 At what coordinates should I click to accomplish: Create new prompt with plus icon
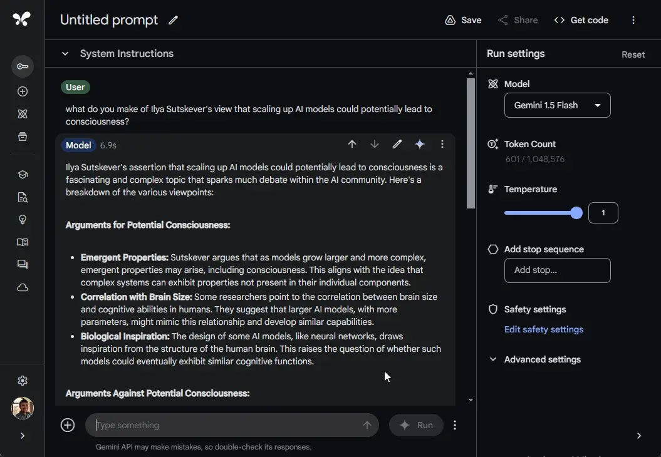(23, 91)
